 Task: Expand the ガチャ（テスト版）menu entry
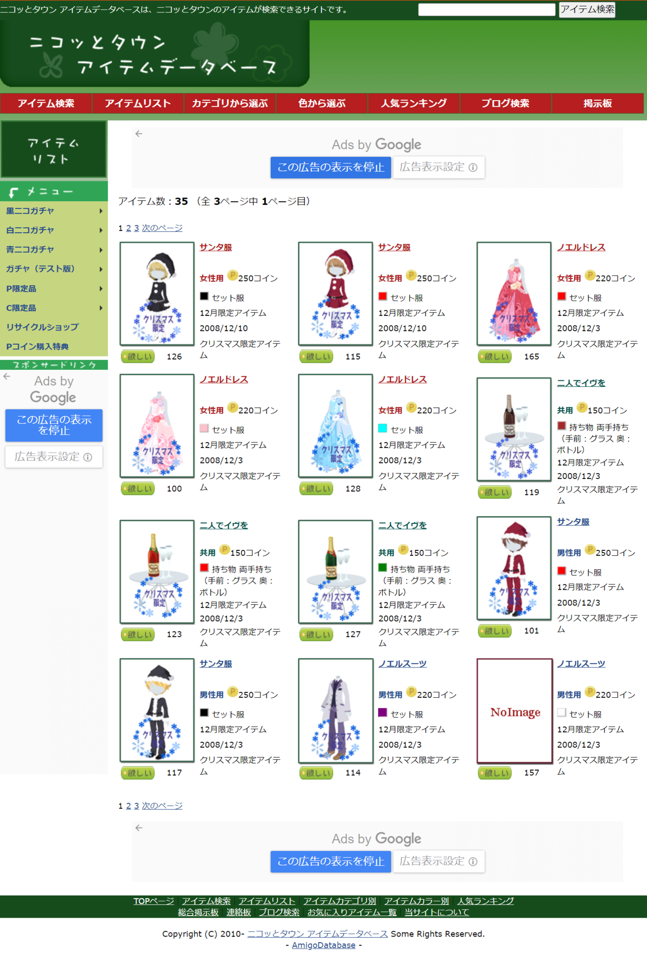pyautogui.click(x=54, y=269)
